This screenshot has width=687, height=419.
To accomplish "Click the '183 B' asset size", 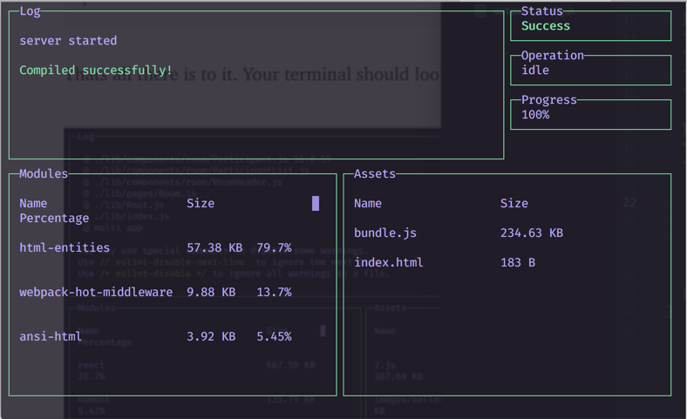I will coord(518,262).
